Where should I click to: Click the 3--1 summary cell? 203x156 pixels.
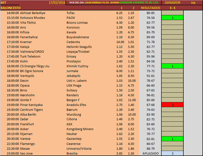tap(172, 8)
